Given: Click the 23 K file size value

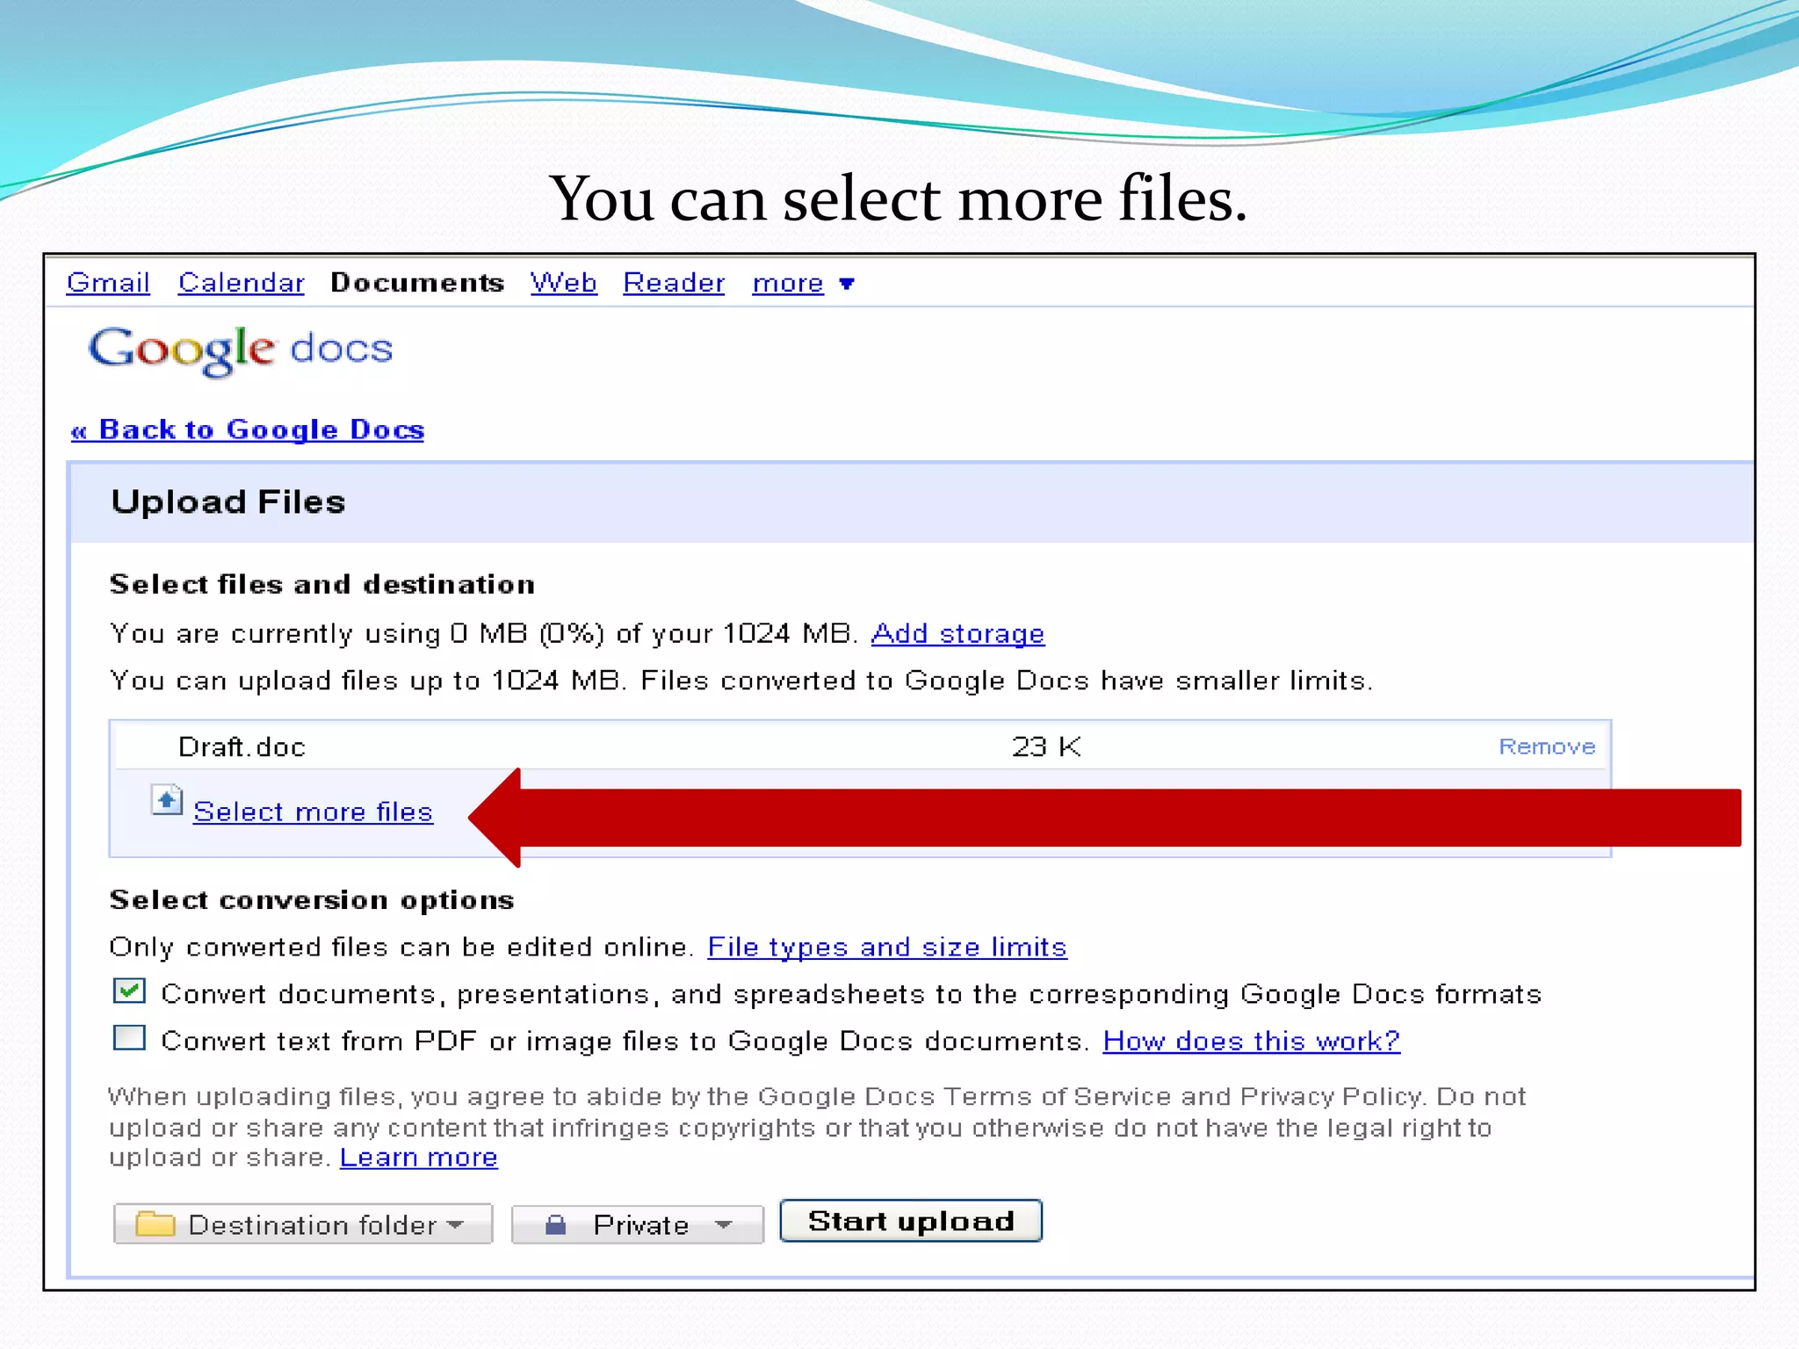Looking at the screenshot, I should 1046,747.
